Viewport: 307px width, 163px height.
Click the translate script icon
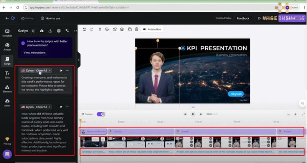[67, 31]
